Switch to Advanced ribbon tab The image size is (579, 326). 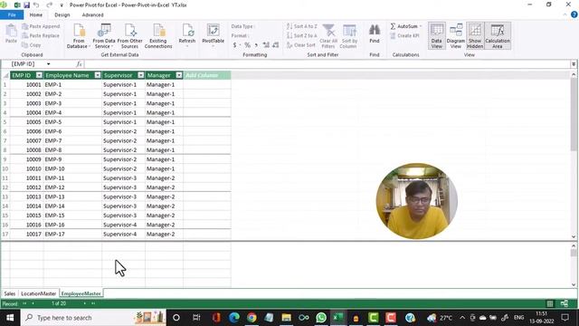pyautogui.click(x=92, y=14)
